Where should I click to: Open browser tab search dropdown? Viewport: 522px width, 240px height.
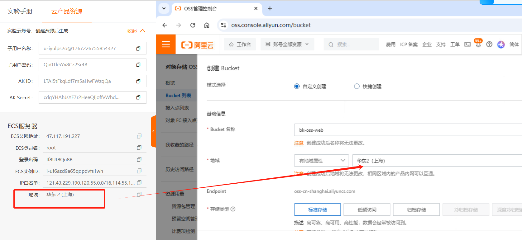click(164, 8)
